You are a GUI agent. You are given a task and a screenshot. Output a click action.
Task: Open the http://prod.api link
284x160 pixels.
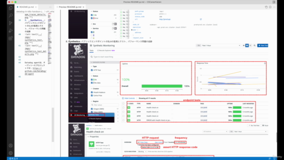[x=165, y=19]
